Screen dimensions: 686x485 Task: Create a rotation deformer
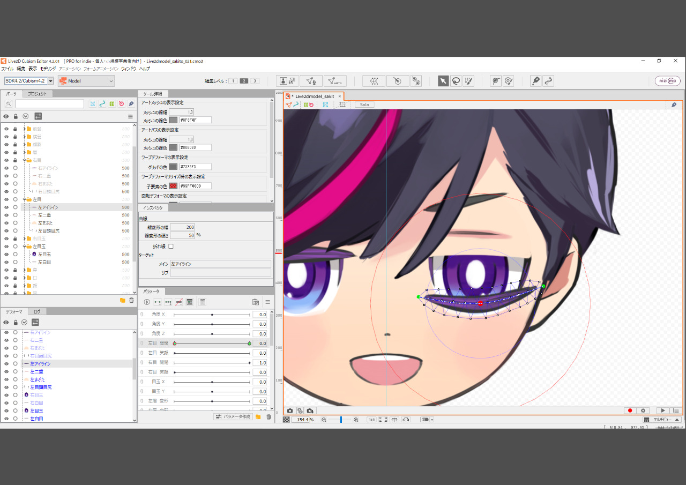click(x=398, y=81)
